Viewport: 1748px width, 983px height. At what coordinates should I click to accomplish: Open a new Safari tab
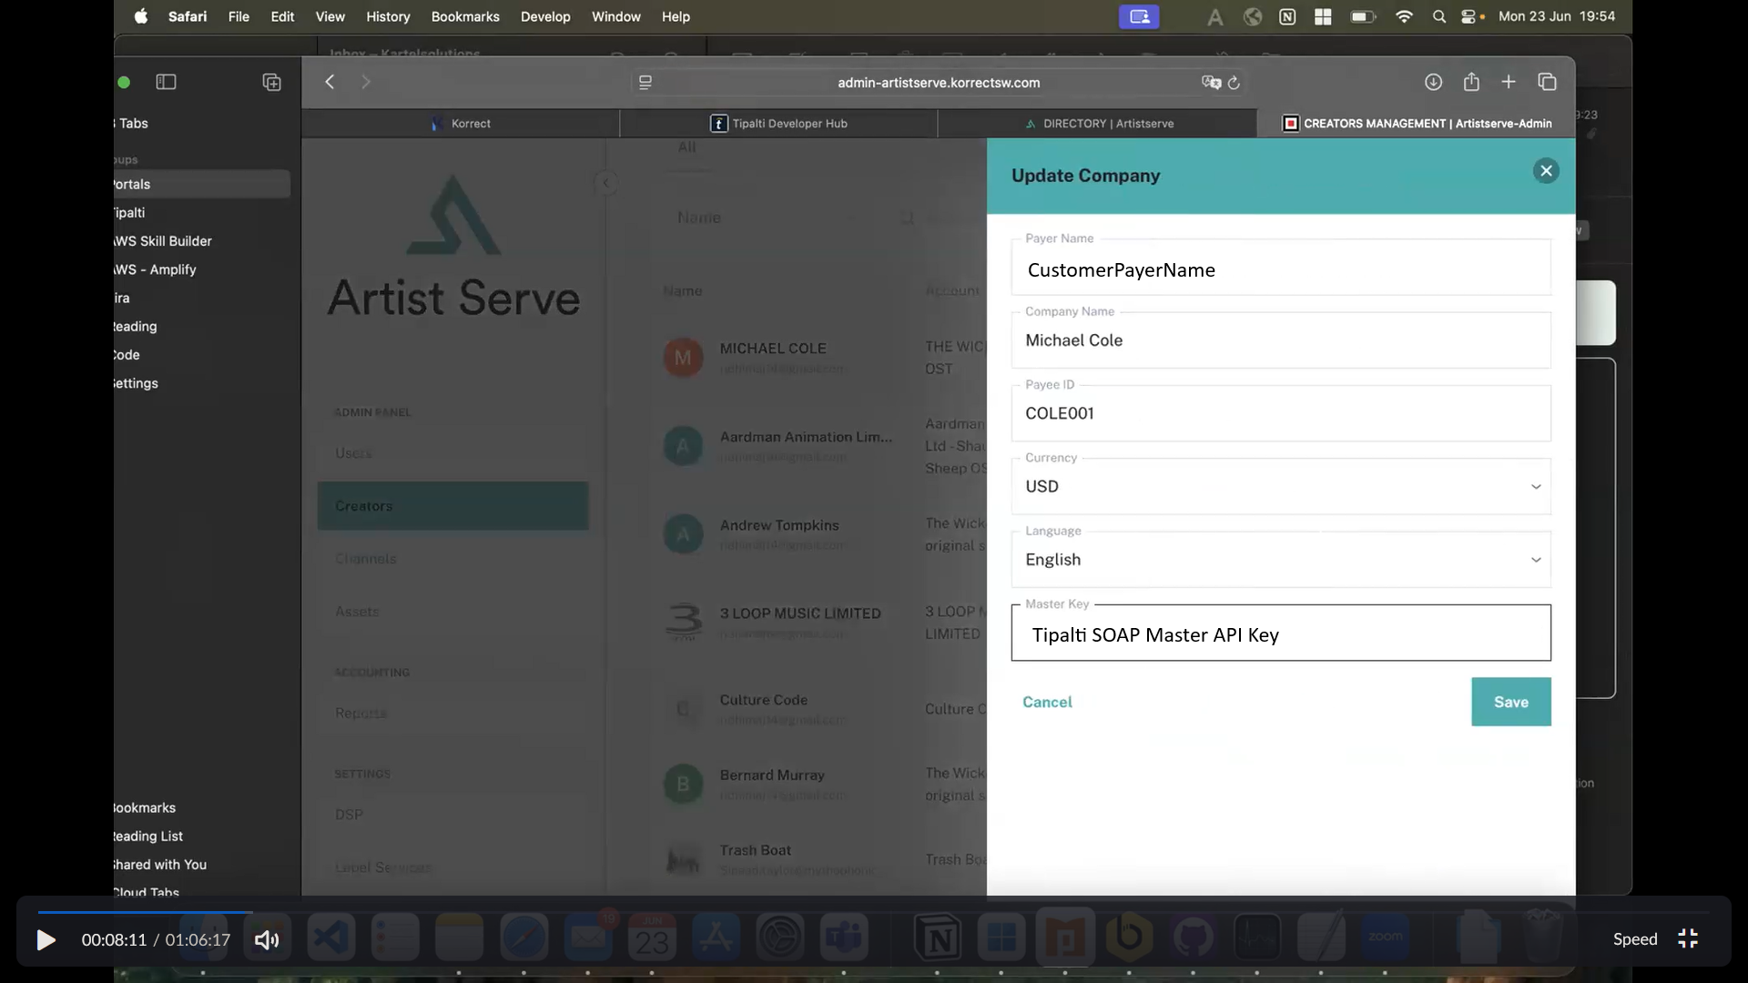[x=1509, y=82]
